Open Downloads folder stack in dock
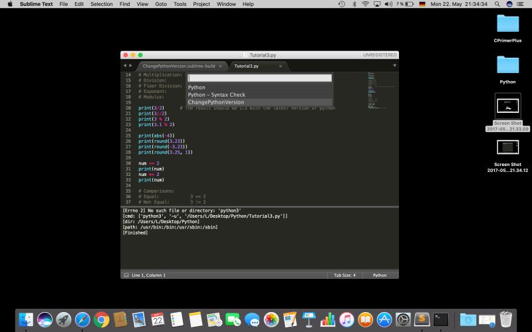This screenshot has height=332, width=532. [468, 319]
